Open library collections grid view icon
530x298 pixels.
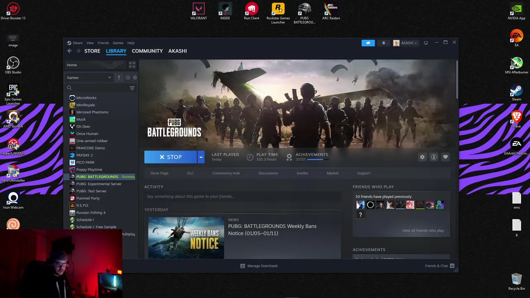132,65
